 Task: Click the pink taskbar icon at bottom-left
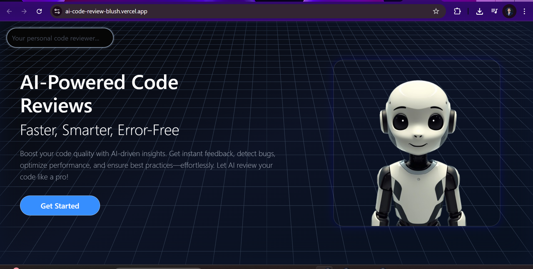click(x=16, y=268)
